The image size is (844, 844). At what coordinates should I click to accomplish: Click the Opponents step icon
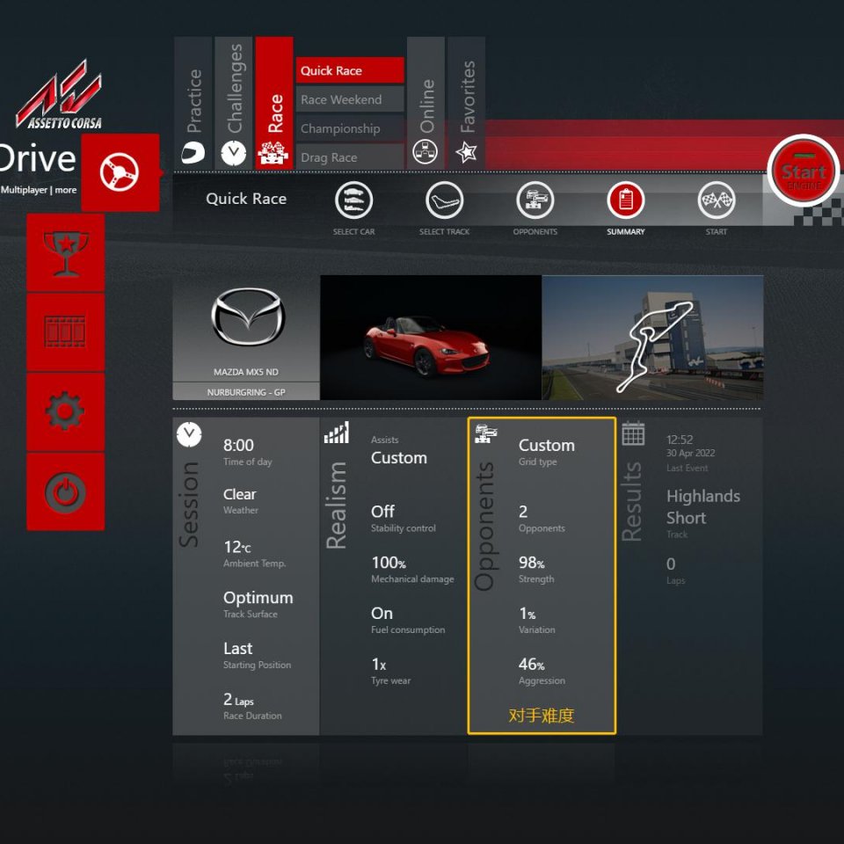click(535, 200)
